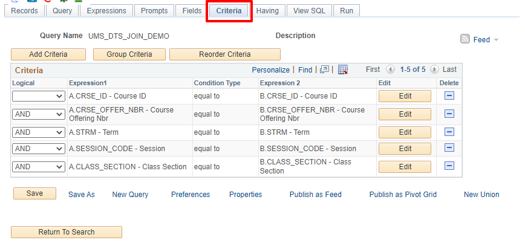Edit the A.STRM Term criteria row
525x243 pixels.
pos(405,132)
